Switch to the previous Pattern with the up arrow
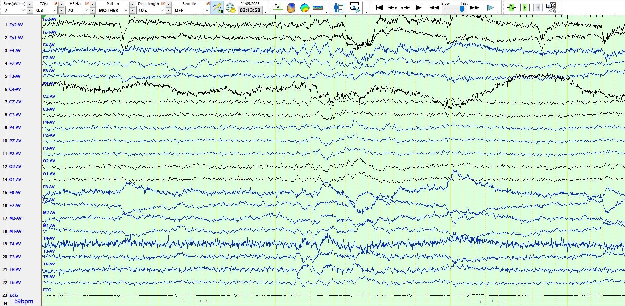Viewport: 625px width, 306px height. pos(132,4)
